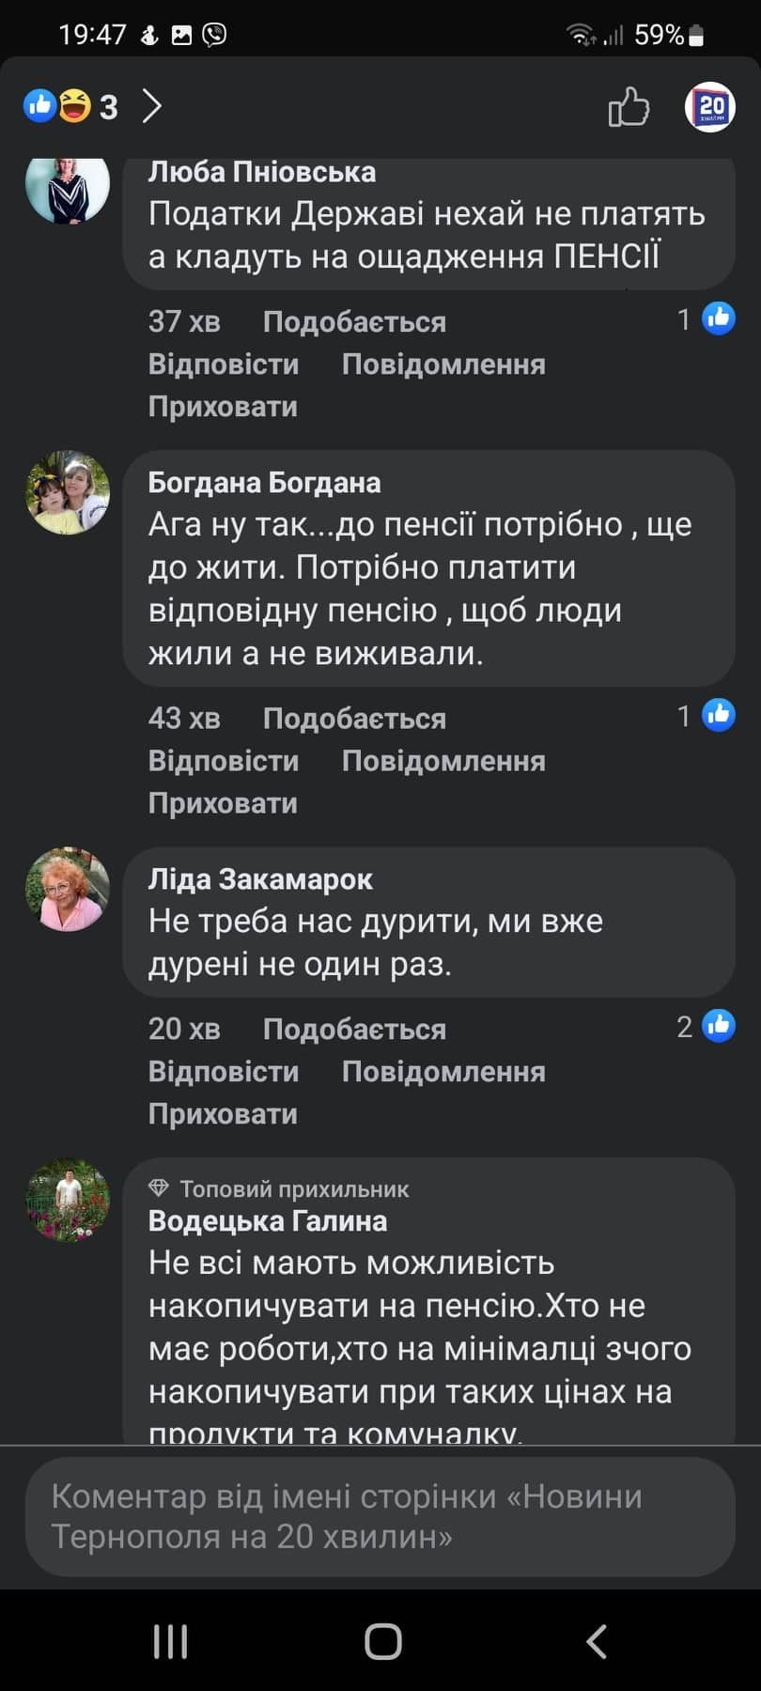Like Ліда Закамарок's comment via Подобається
Image resolution: width=761 pixels, height=1691 pixels.
354,1030
